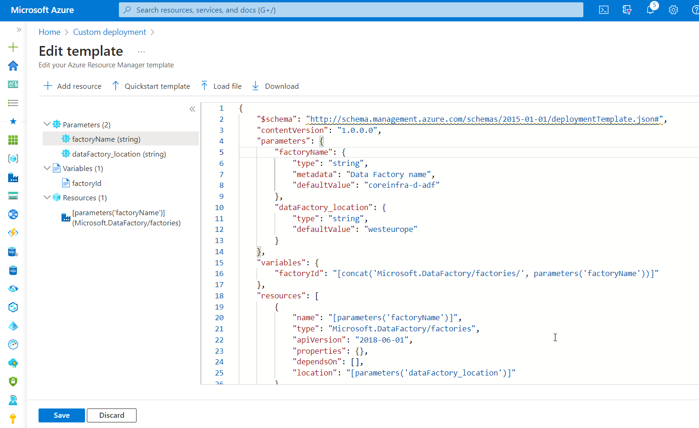Image resolution: width=699 pixels, height=428 pixels.
Task: Click Download in the toolbar
Action: point(275,86)
